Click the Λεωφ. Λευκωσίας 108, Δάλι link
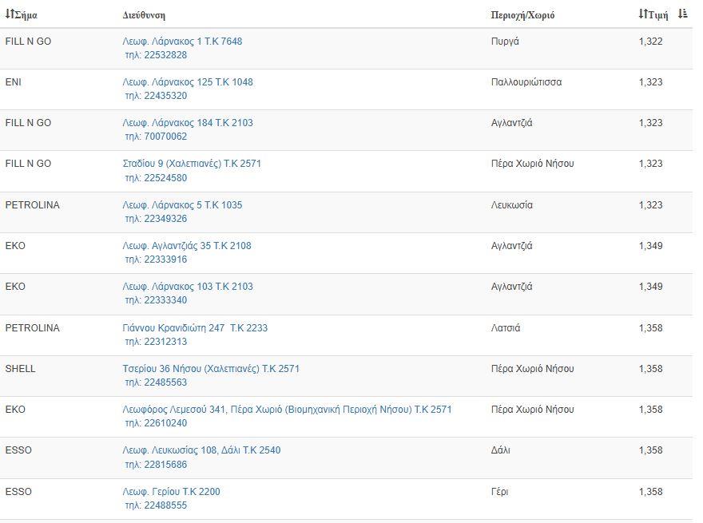Image resolution: width=703 pixels, height=523 pixels. (201, 450)
